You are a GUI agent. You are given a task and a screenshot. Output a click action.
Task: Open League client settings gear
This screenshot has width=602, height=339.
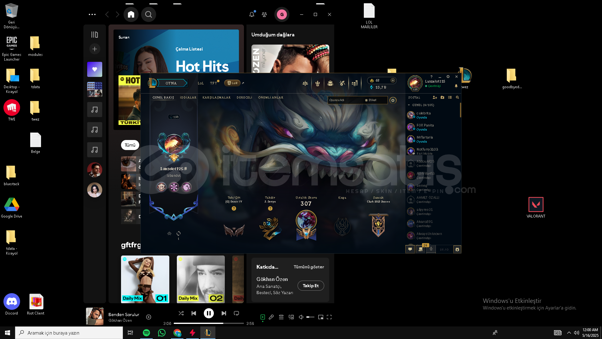coord(448,77)
